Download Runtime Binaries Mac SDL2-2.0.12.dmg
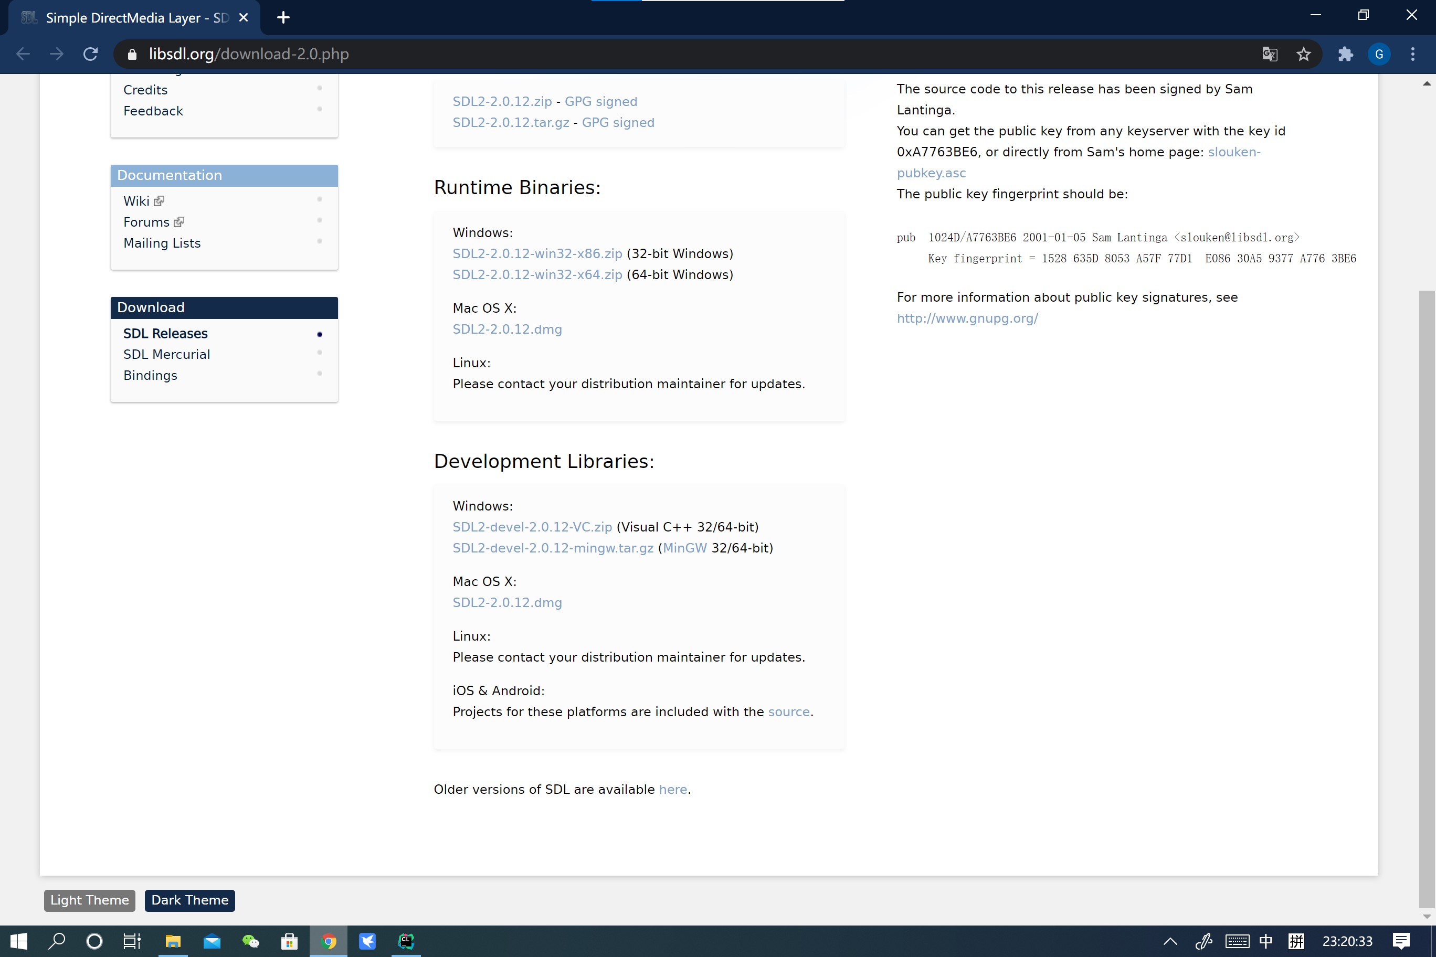The height and width of the screenshot is (957, 1436). point(508,329)
